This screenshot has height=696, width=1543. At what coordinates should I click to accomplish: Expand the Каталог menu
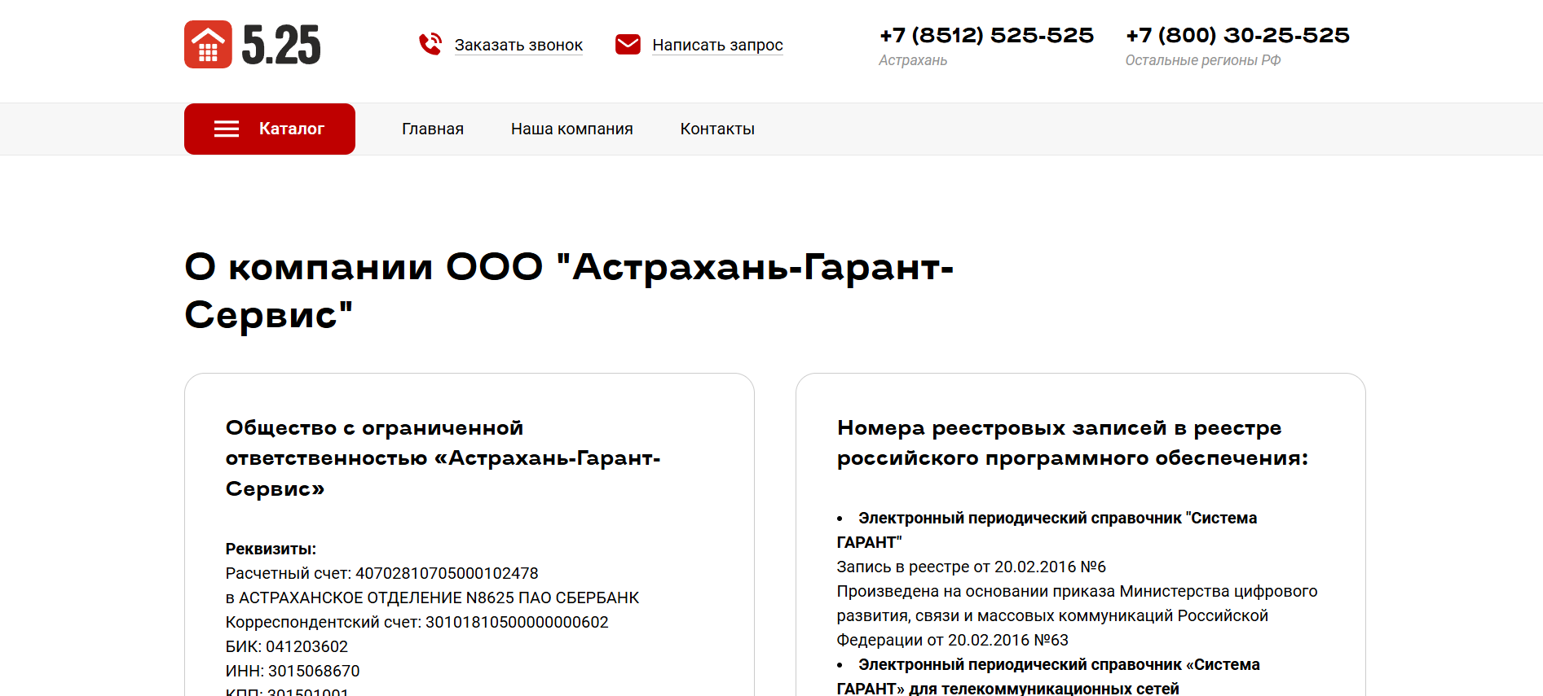coord(291,129)
